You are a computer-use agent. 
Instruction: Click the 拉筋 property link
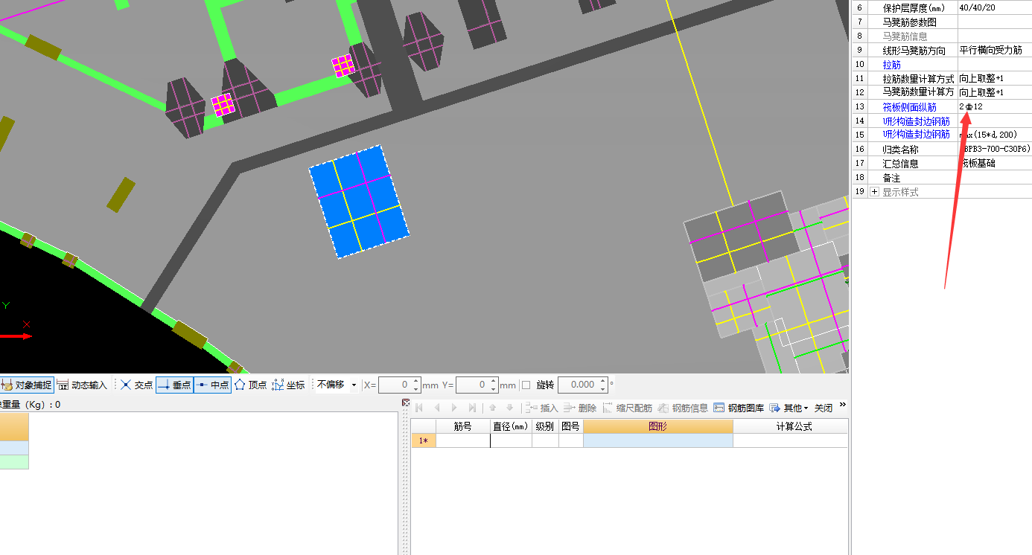tap(891, 65)
